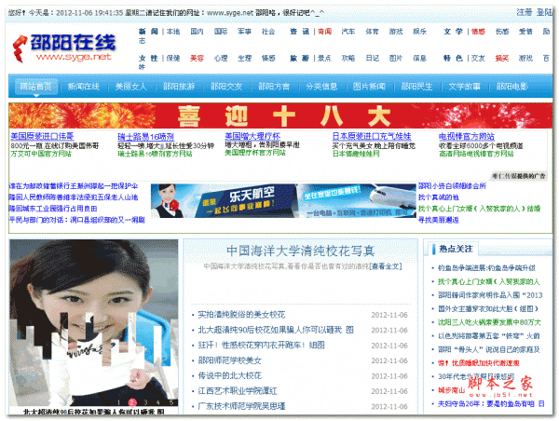
Task: Click the 查看全文 read more link
Action: [x=386, y=266]
